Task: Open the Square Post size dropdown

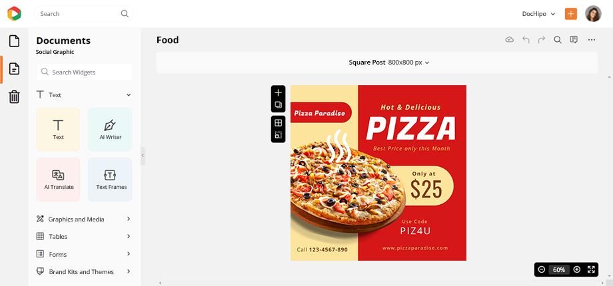Action: coord(389,63)
